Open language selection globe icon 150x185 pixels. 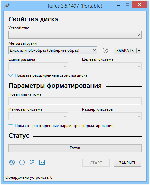(12, 162)
